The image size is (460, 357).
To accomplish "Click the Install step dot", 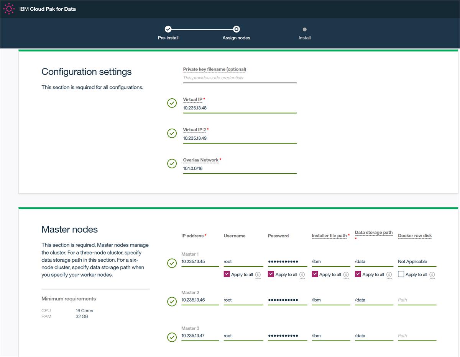I will [304, 29].
